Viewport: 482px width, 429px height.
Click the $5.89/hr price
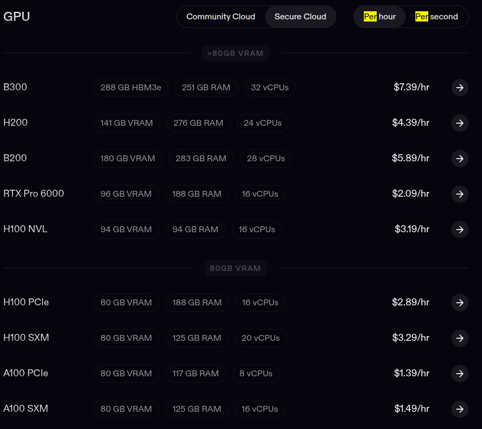coord(411,158)
